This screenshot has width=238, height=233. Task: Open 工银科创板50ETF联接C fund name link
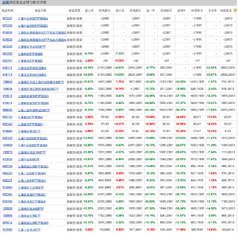(33, 96)
